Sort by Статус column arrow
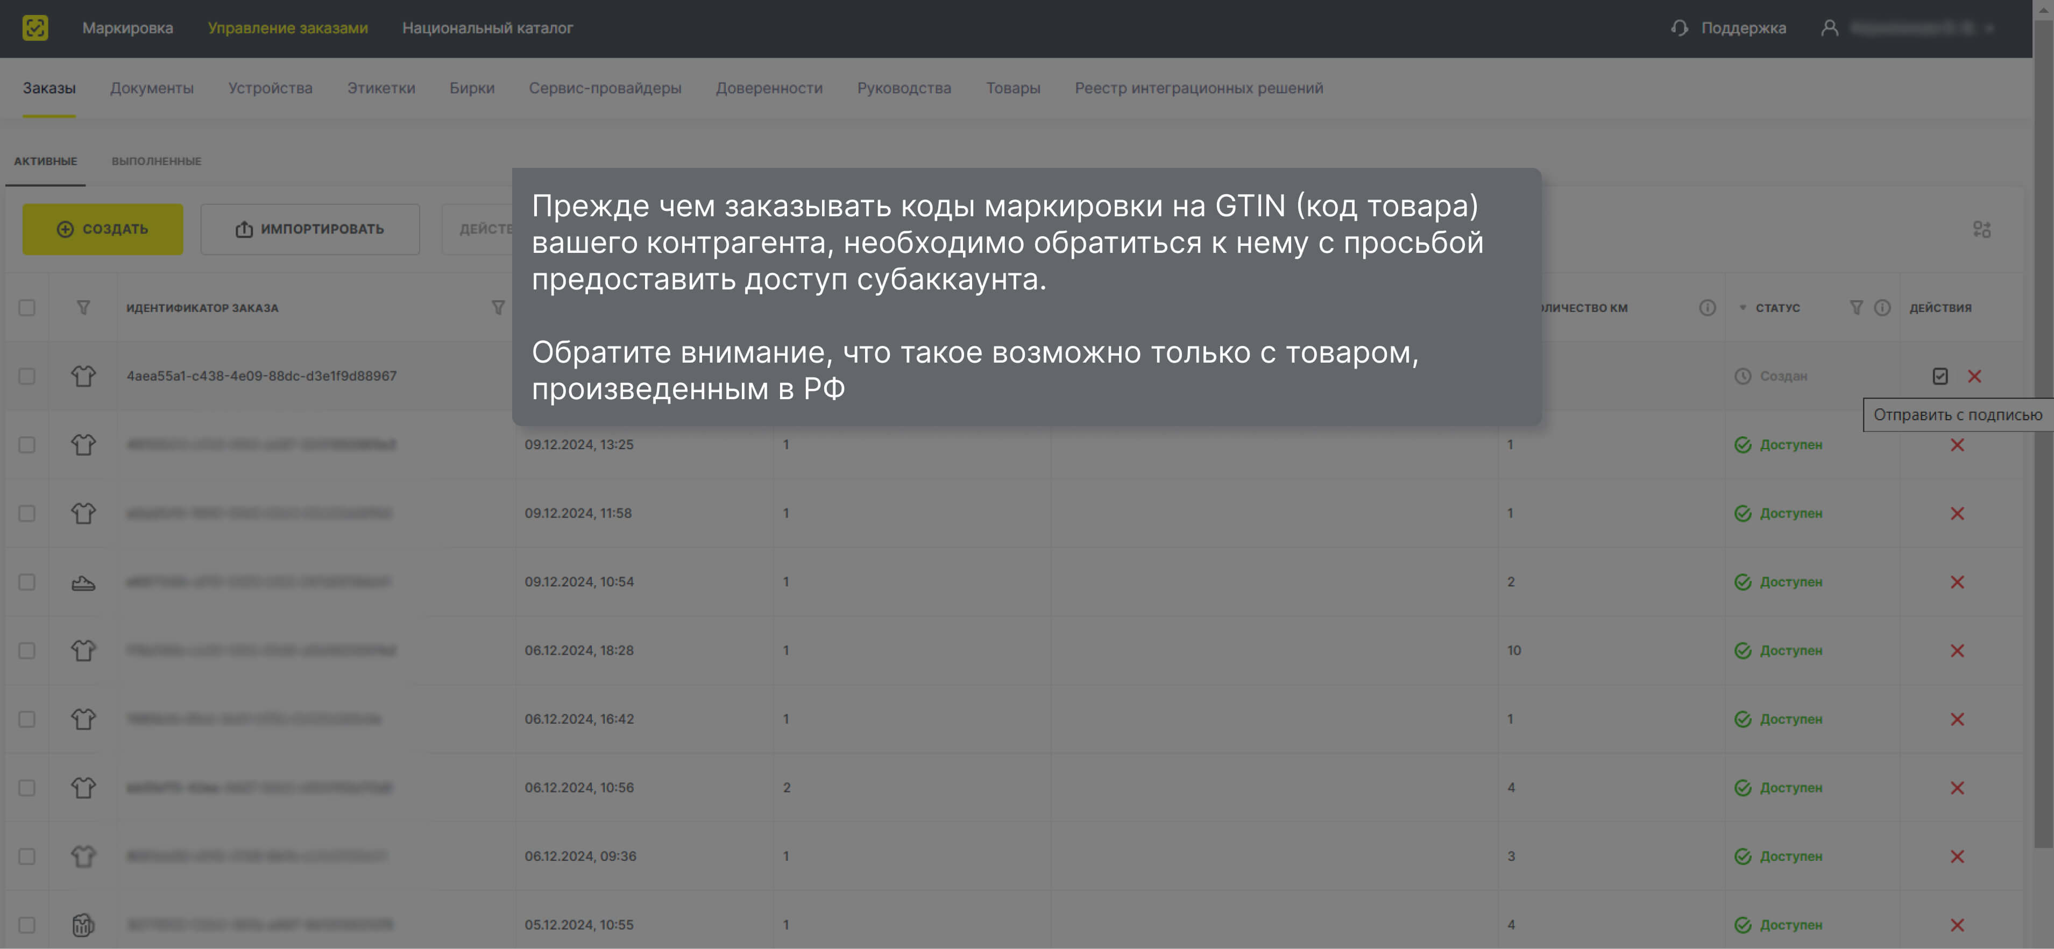This screenshot has width=2054, height=949. (x=1742, y=308)
